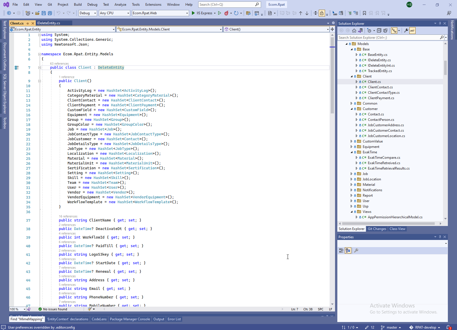Click the editor vertical scrollbar thumb
457x330 pixels.
pyautogui.click(x=332, y=75)
